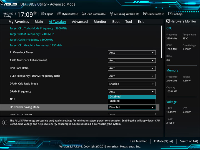Click Target CPU Turbo-Mode Frequency : 3900MHz
The image size is (200, 150).
[38, 28]
